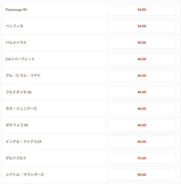Pick ザルツブルク odds 76.00
Screen dimensions: 181x184
point(141,158)
